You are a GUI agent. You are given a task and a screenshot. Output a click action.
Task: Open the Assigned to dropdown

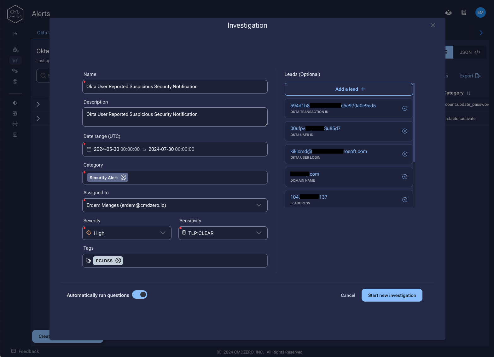point(175,205)
